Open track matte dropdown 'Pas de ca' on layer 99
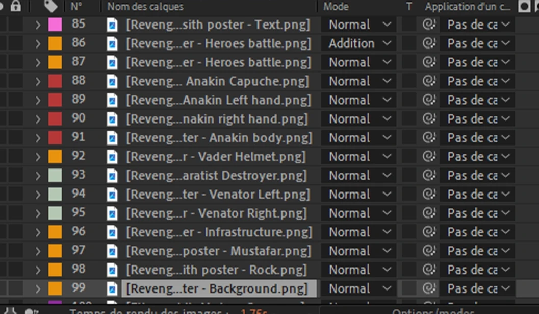Screen dimensions: 539x314 tap(477, 288)
